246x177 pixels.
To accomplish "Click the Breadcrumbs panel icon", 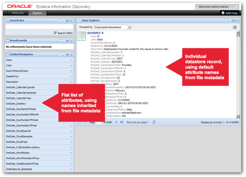I will pos(7,41).
